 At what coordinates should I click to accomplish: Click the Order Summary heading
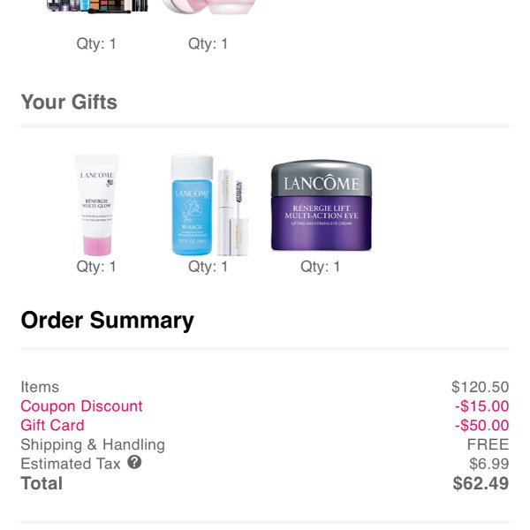click(108, 320)
